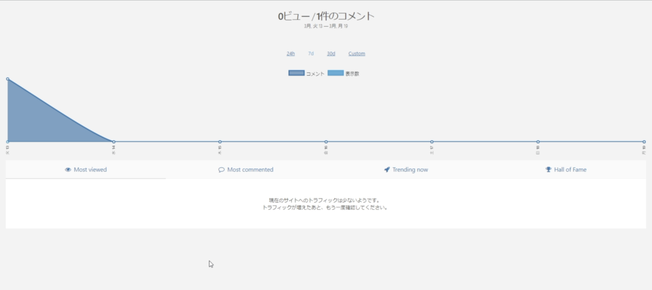The width and height of the screenshot is (652, 290).
Task: Open the Most viewed tab
Action: [x=86, y=170]
